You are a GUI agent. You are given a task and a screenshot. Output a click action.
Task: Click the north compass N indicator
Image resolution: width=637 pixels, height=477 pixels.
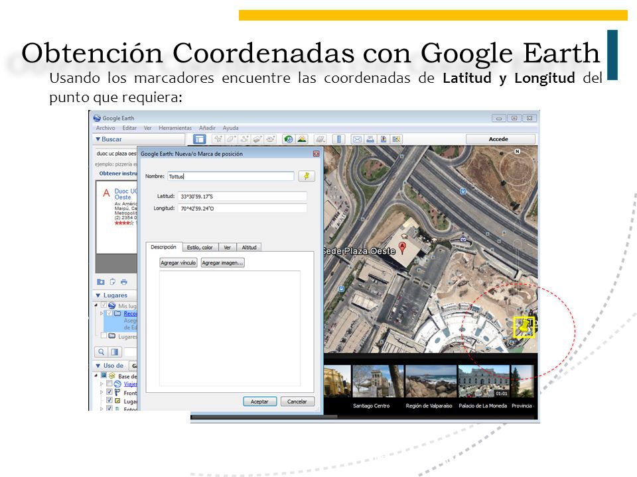(x=517, y=151)
